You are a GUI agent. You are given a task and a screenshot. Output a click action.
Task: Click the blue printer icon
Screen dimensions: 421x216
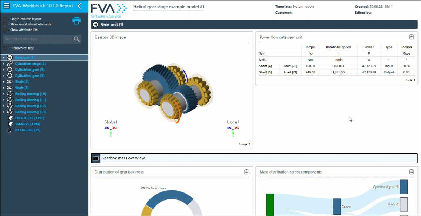(76, 21)
